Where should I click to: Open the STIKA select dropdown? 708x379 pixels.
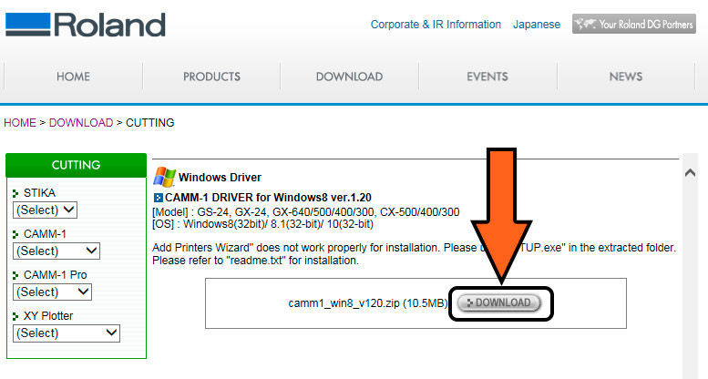point(46,210)
